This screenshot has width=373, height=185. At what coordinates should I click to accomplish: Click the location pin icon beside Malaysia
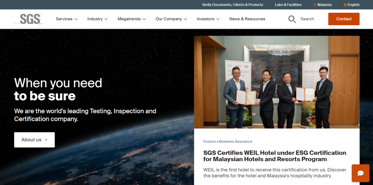(x=315, y=5)
